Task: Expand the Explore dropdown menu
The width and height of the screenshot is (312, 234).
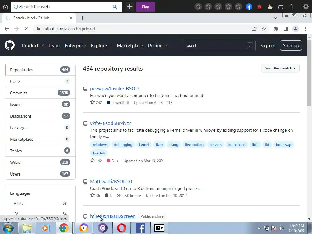Action: click(101, 46)
